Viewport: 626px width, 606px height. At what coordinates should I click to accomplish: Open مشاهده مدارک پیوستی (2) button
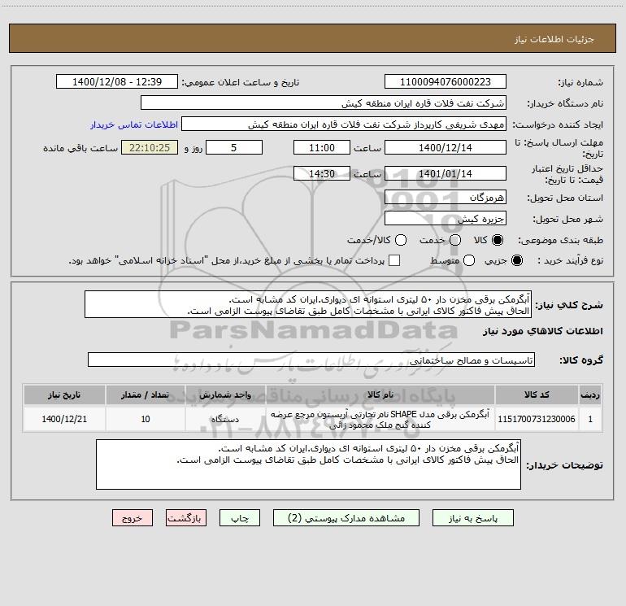point(346,518)
